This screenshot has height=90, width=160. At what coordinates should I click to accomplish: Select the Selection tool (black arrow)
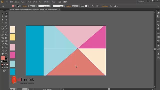click(3, 13)
